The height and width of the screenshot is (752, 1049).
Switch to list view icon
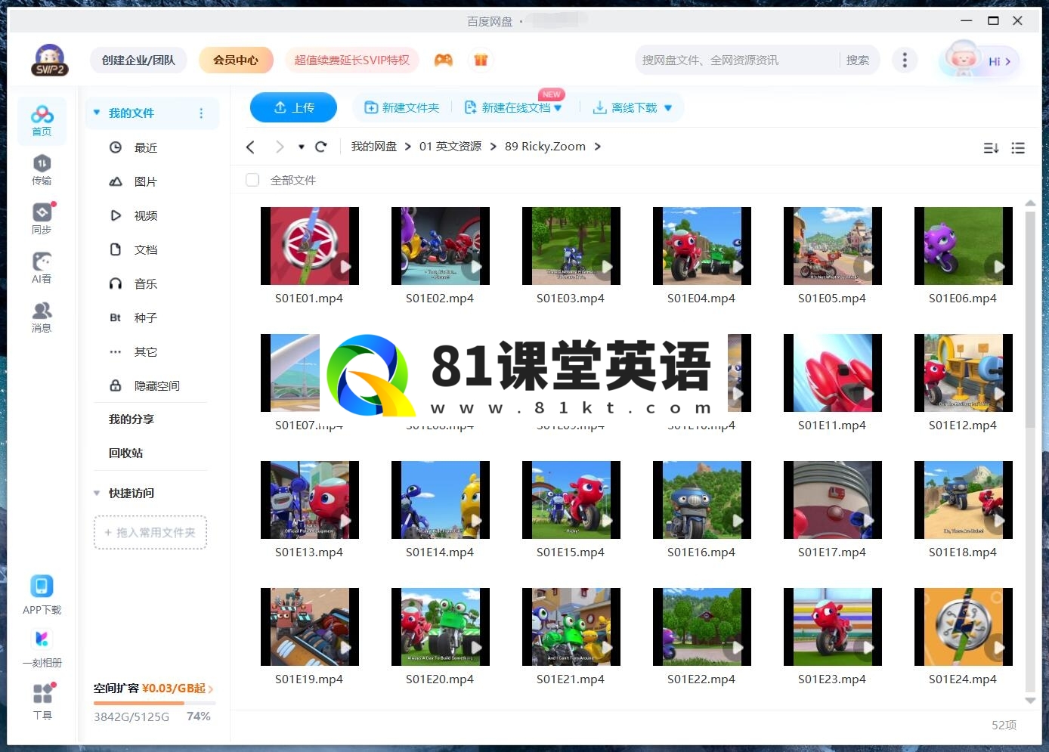coord(1018,148)
